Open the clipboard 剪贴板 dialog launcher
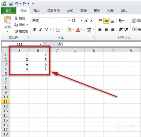Screen dimensions: 141x137 (x=28, y=37)
